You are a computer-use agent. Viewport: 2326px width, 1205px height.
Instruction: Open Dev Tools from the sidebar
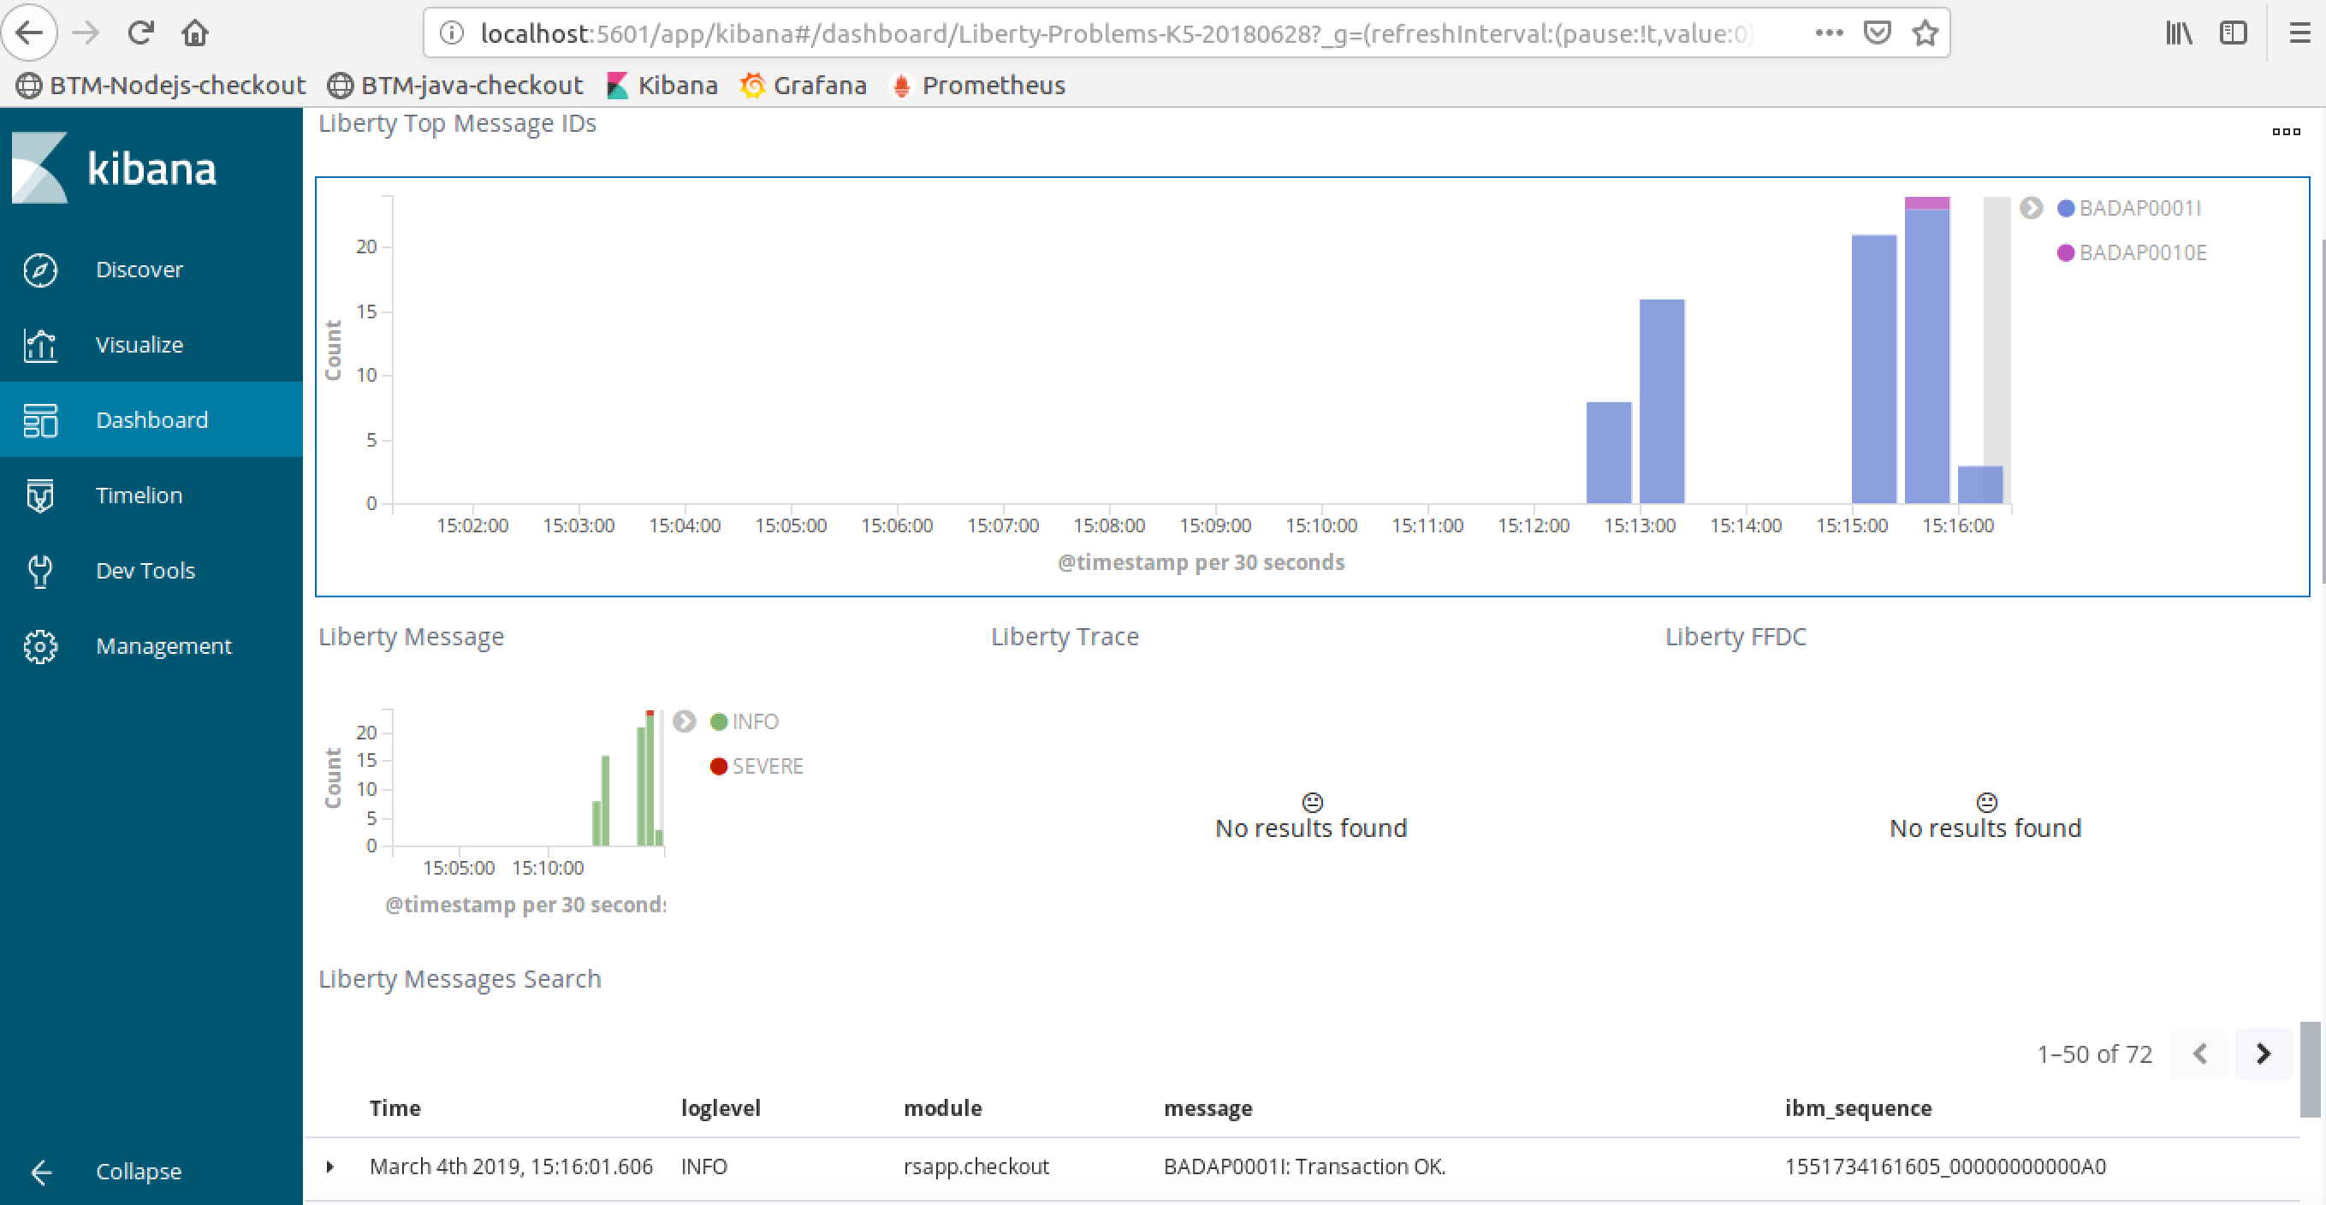click(x=145, y=570)
